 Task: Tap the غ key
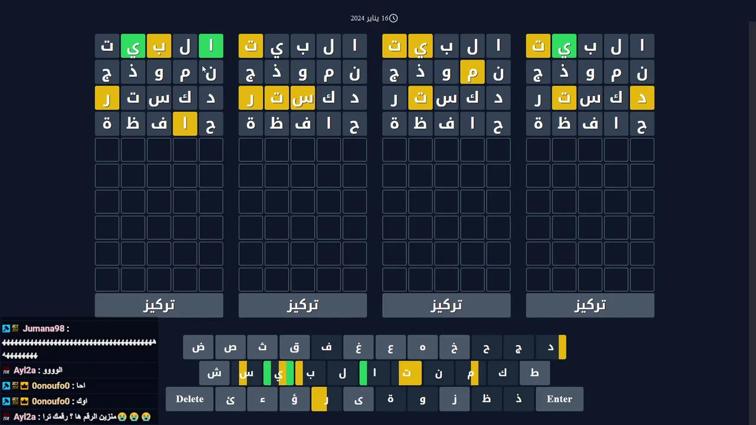[358, 347]
